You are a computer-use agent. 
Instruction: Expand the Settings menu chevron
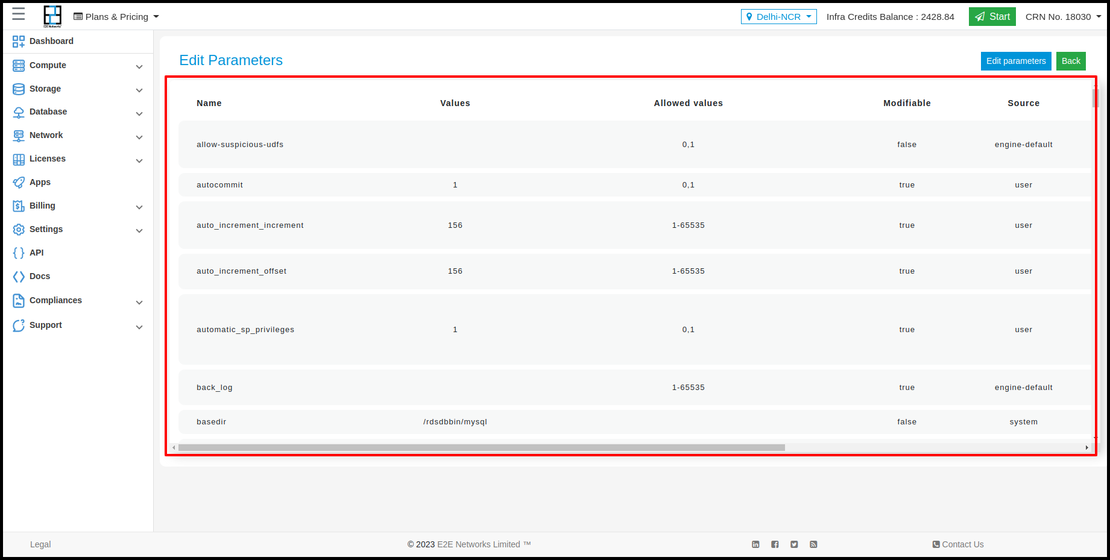tap(139, 230)
